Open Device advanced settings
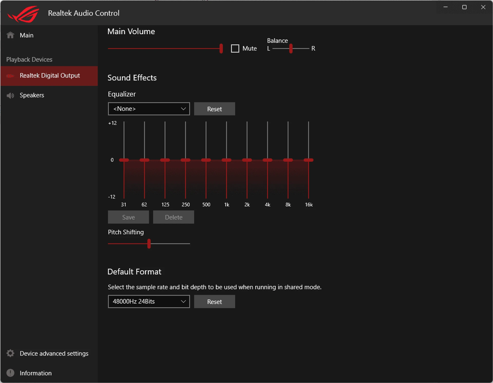This screenshot has width=493, height=383. point(49,353)
